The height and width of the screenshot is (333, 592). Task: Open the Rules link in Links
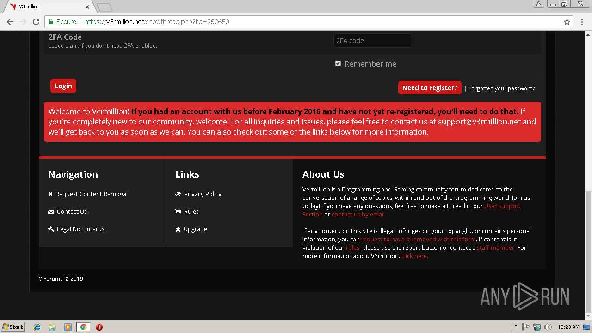pyautogui.click(x=191, y=212)
